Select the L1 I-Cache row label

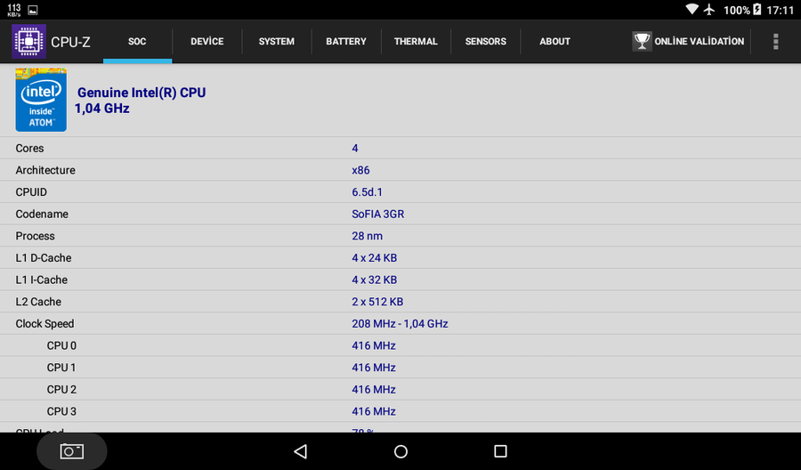(x=41, y=280)
